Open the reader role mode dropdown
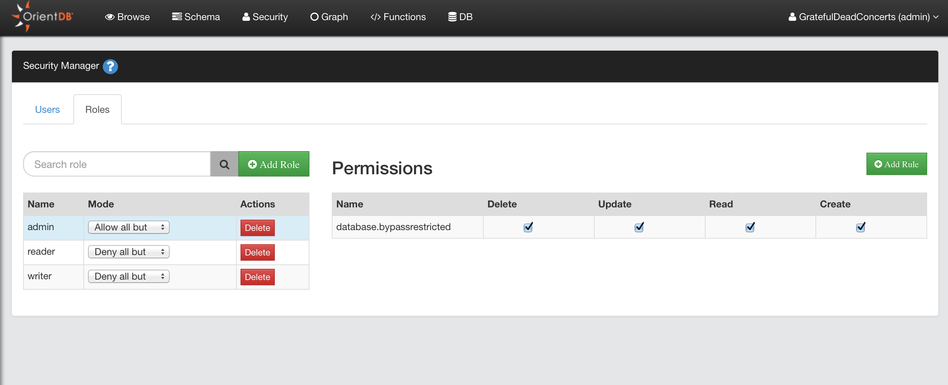This screenshot has height=385, width=948. (x=128, y=252)
